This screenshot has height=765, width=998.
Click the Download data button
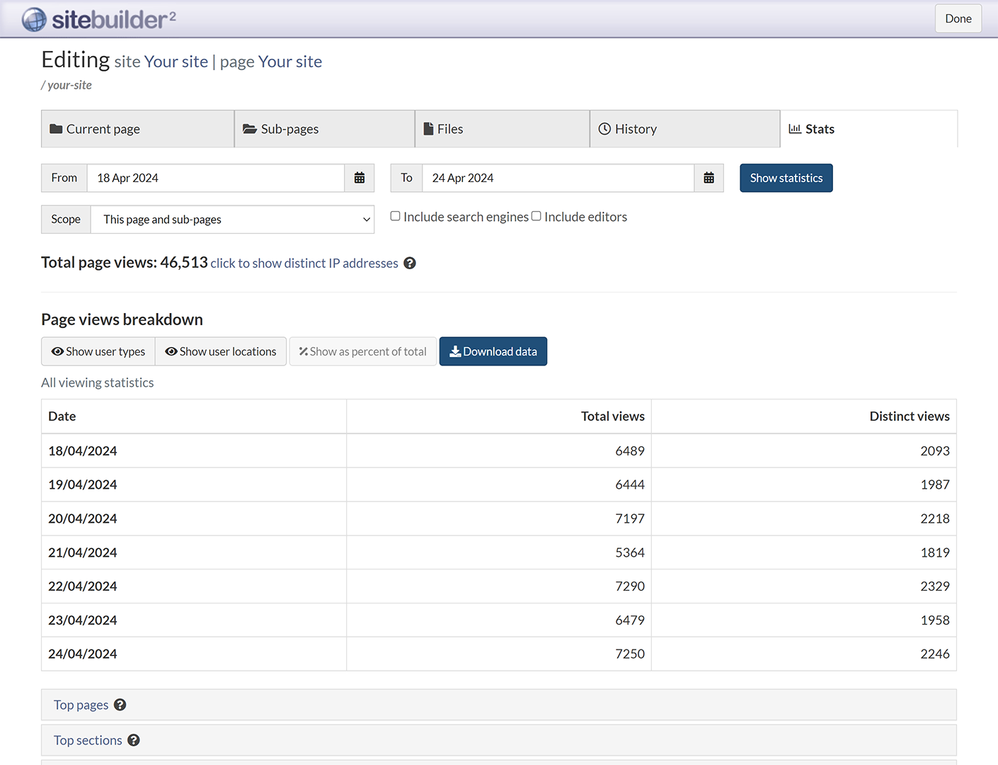pos(493,351)
